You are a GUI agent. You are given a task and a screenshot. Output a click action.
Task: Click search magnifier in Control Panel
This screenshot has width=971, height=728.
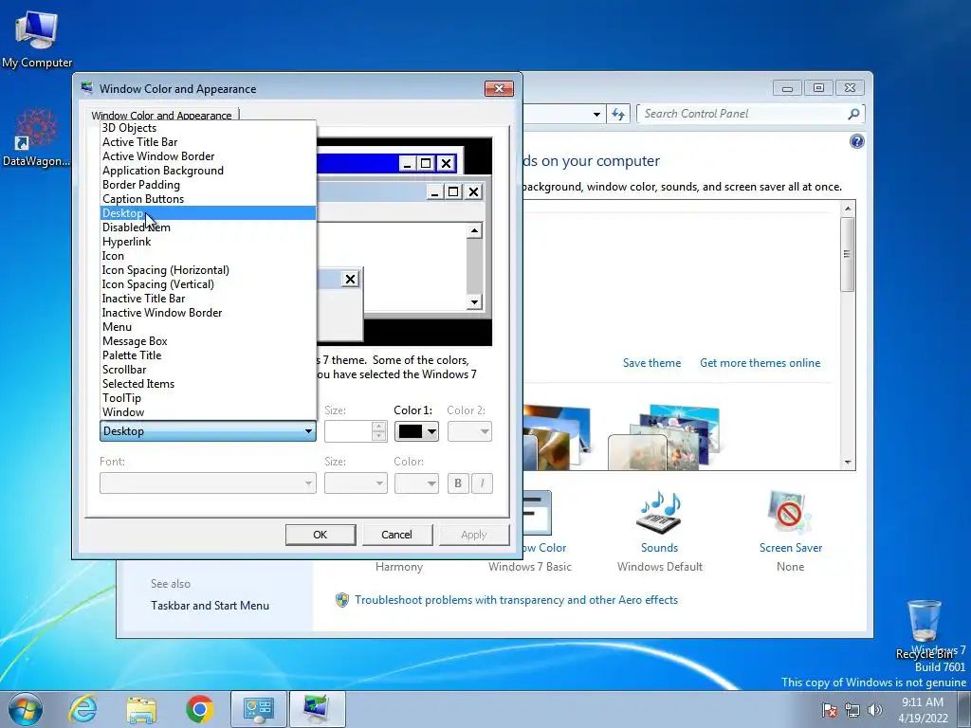click(853, 114)
